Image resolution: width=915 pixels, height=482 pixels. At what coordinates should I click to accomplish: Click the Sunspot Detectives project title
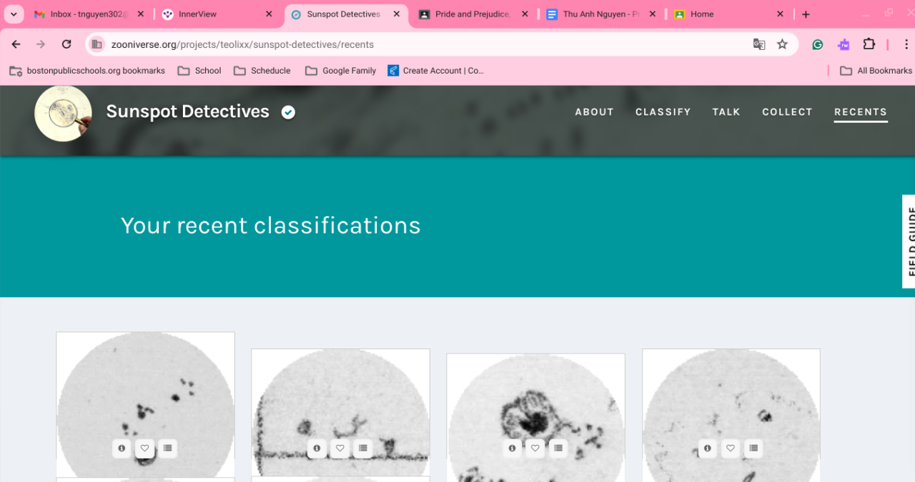click(187, 111)
